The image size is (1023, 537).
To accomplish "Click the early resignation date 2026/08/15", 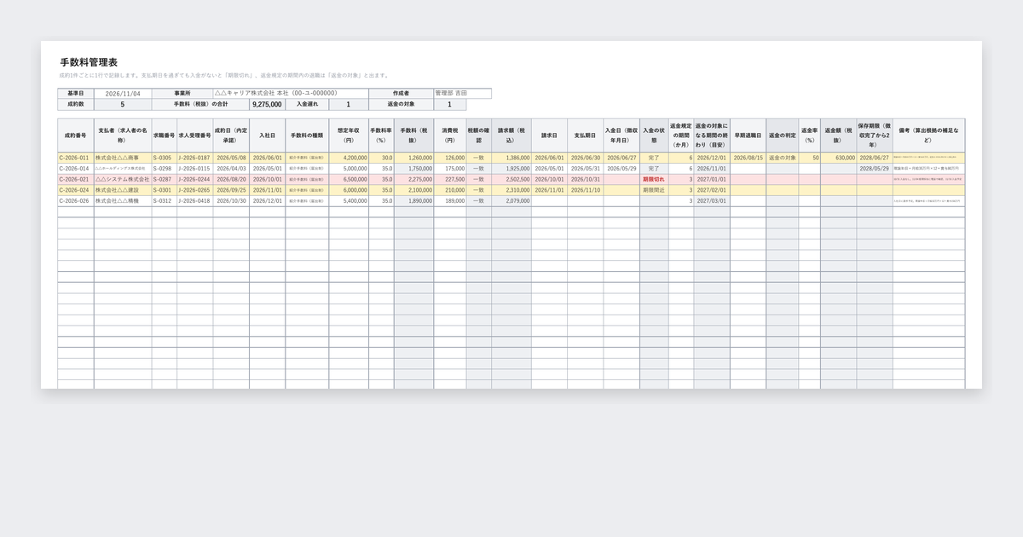I will tap(748, 158).
